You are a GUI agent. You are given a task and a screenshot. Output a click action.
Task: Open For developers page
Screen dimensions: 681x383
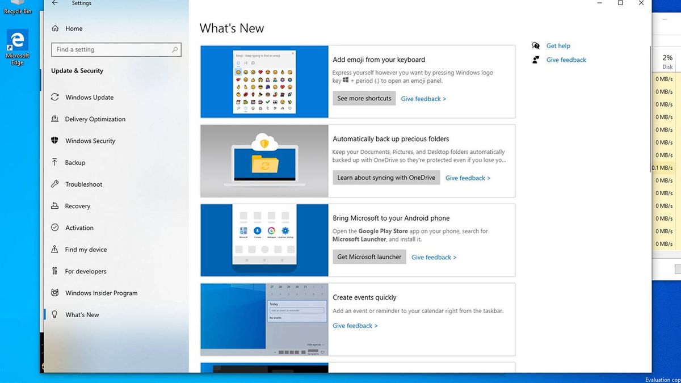tap(86, 271)
